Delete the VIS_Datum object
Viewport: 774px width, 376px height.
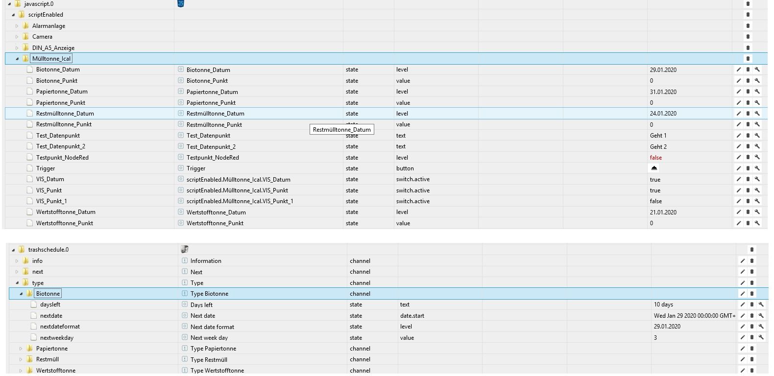point(748,179)
